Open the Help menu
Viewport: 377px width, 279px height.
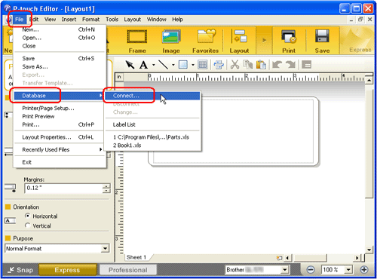click(x=177, y=20)
